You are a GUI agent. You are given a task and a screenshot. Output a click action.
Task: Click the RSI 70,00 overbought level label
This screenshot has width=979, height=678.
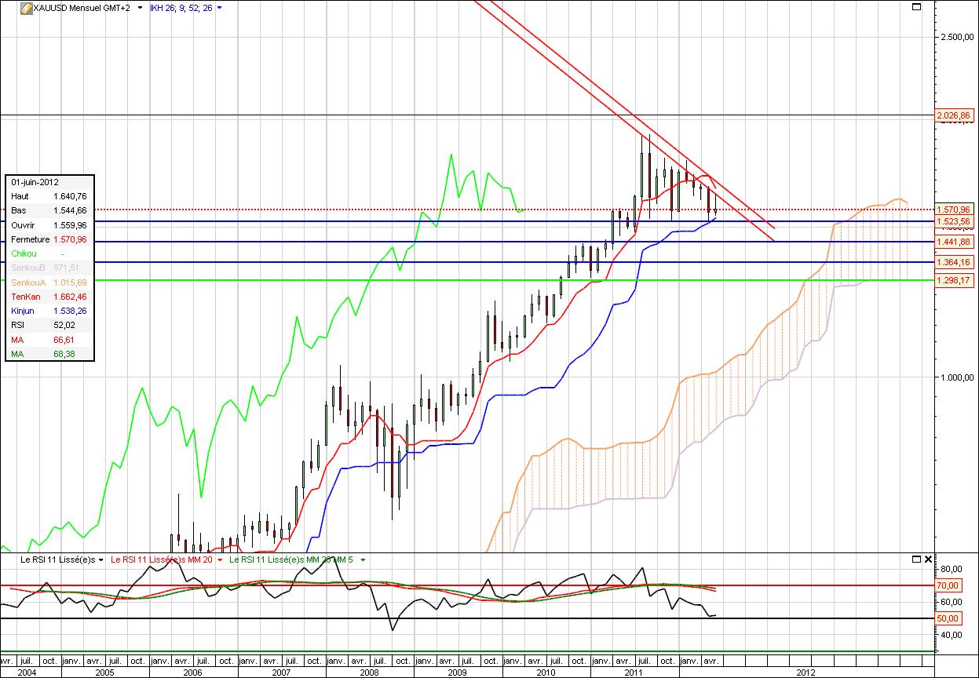click(948, 585)
